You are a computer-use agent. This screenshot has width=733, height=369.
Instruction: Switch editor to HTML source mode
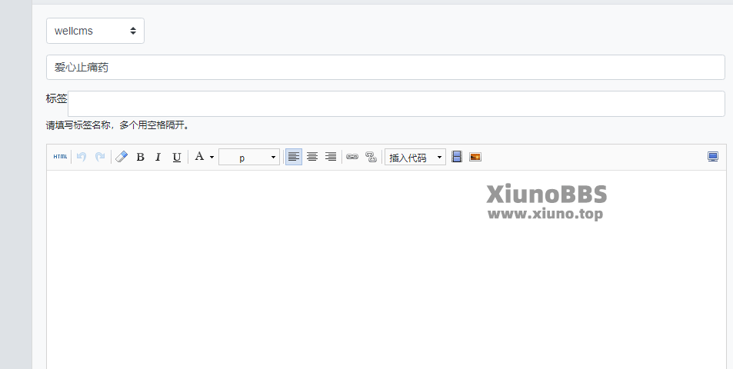pos(60,157)
